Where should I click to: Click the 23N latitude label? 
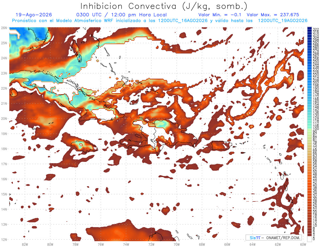pyautogui.click(x=4, y=73)
